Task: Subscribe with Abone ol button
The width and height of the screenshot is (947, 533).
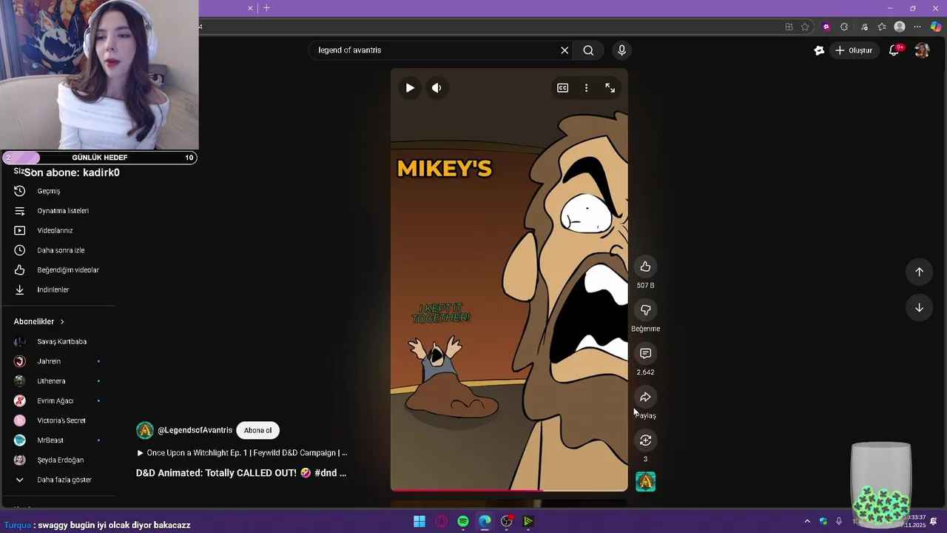Action: pos(257,430)
